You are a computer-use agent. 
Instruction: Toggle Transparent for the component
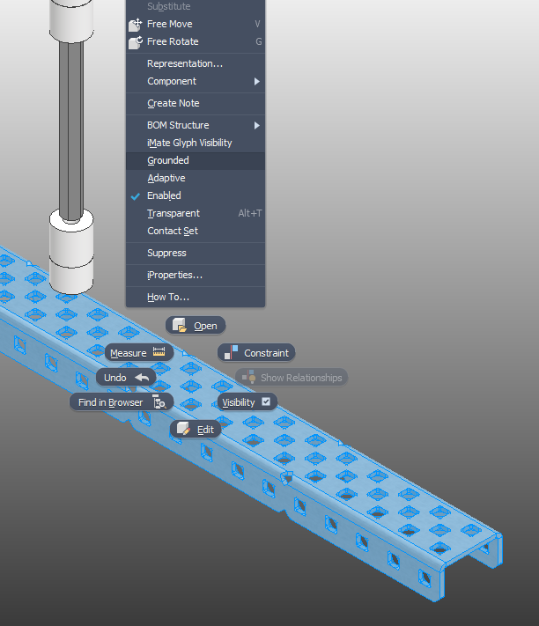click(196, 213)
